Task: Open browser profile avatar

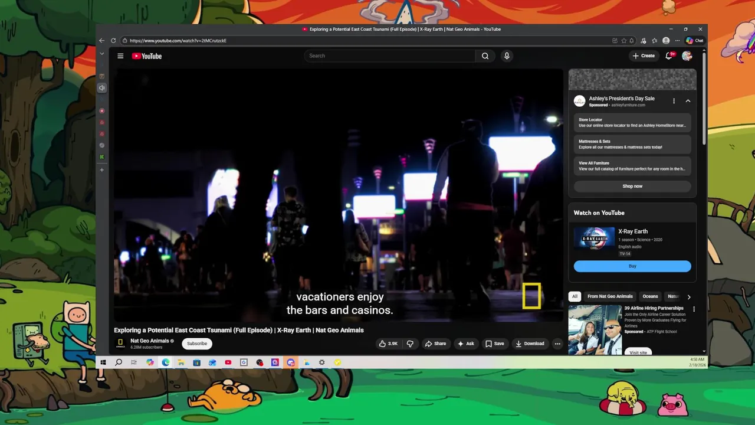Action: pos(666,41)
